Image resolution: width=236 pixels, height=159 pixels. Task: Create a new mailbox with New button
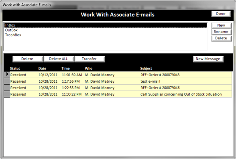pos(221,25)
